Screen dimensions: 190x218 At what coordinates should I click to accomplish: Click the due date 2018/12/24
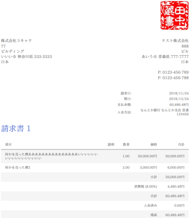(x=179, y=99)
